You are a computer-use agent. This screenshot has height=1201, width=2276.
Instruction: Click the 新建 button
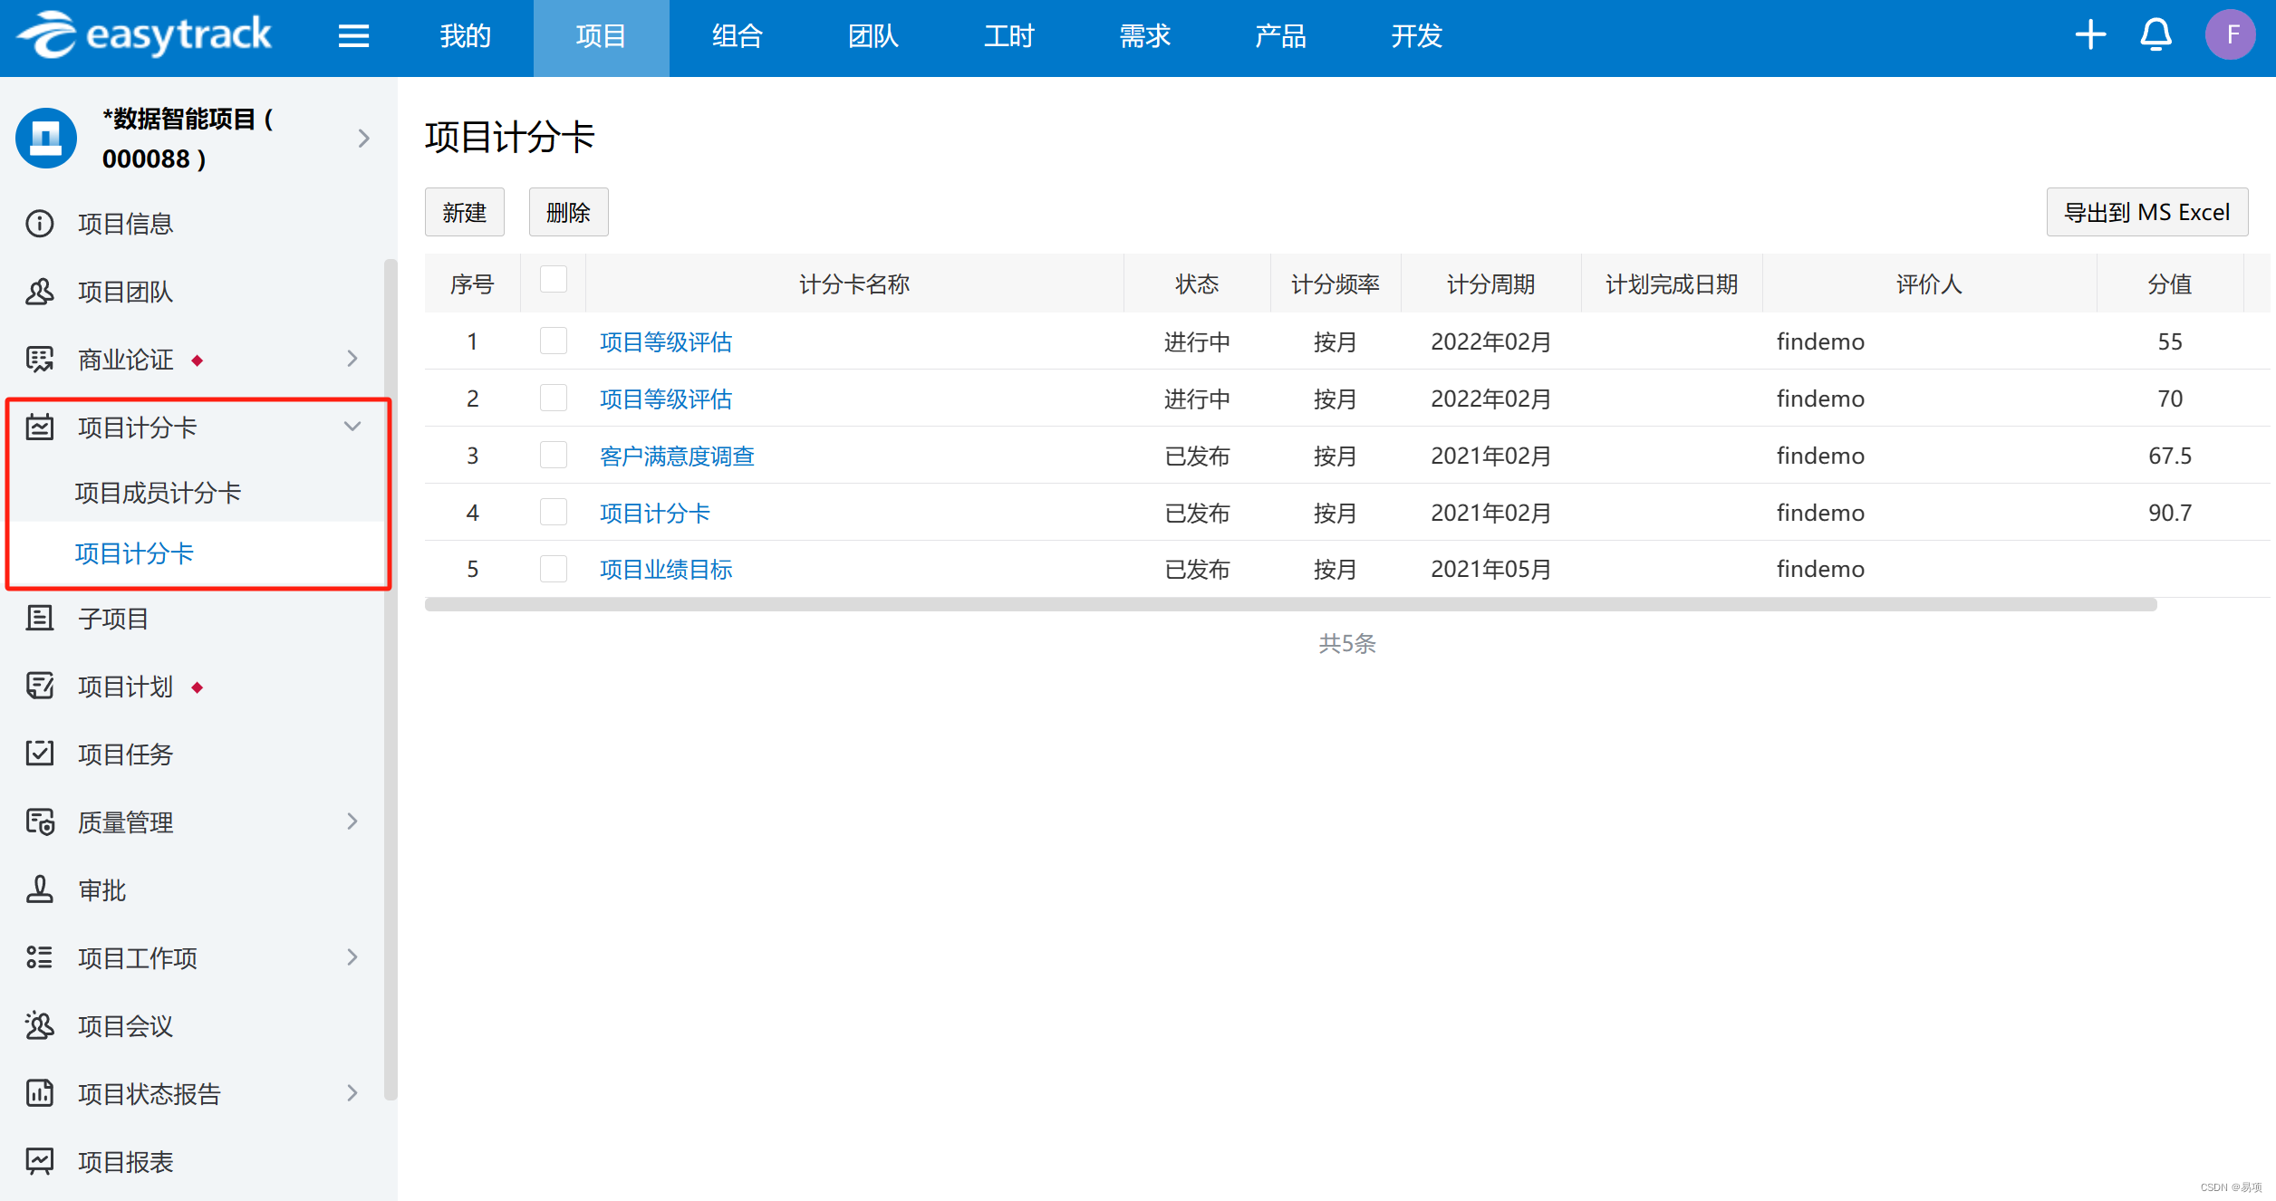464,213
